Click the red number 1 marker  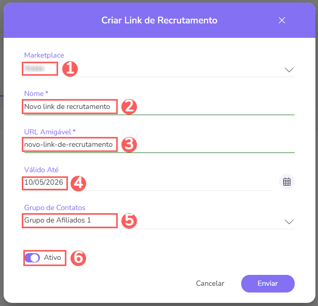click(70, 69)
